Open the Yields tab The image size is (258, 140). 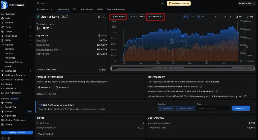pos(100,9)
